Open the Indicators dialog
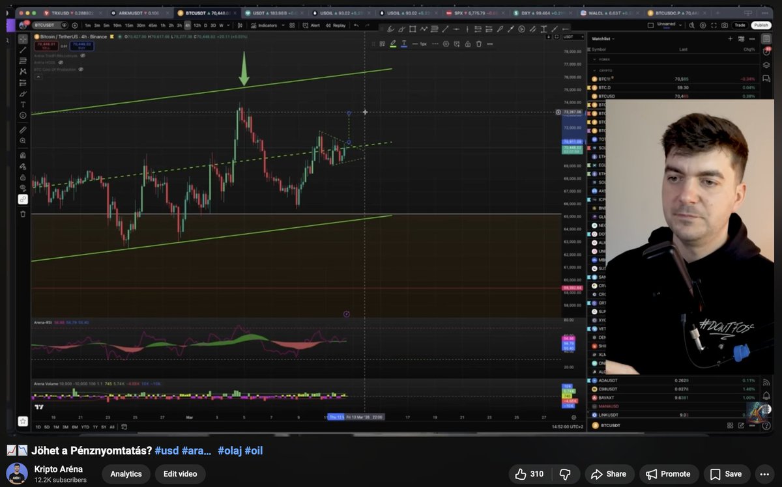The height and width of the screenshot is (487, 782). [x=264, y=25]
